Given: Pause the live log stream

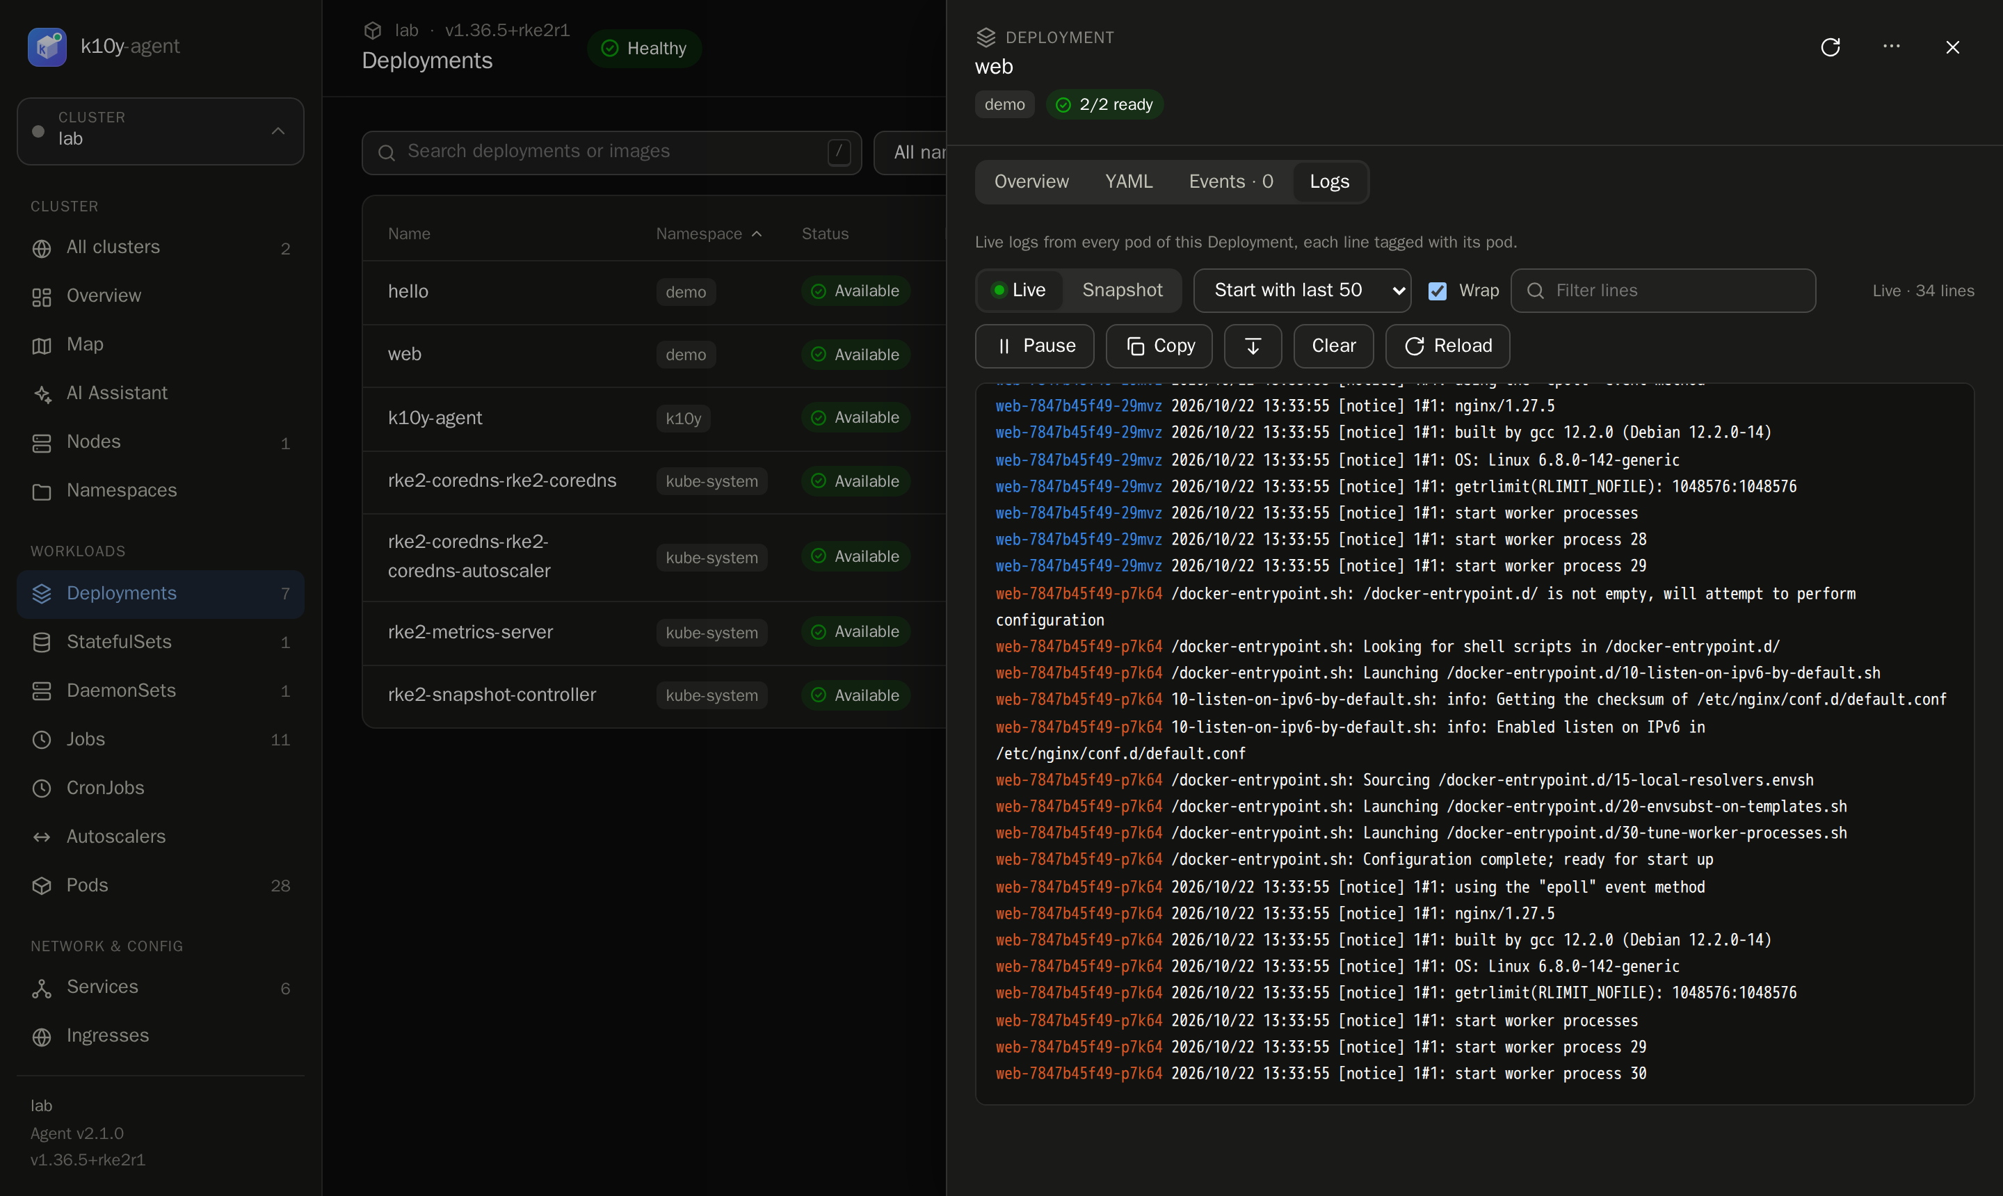Looking at the screenshot, I should point(1034,346).
